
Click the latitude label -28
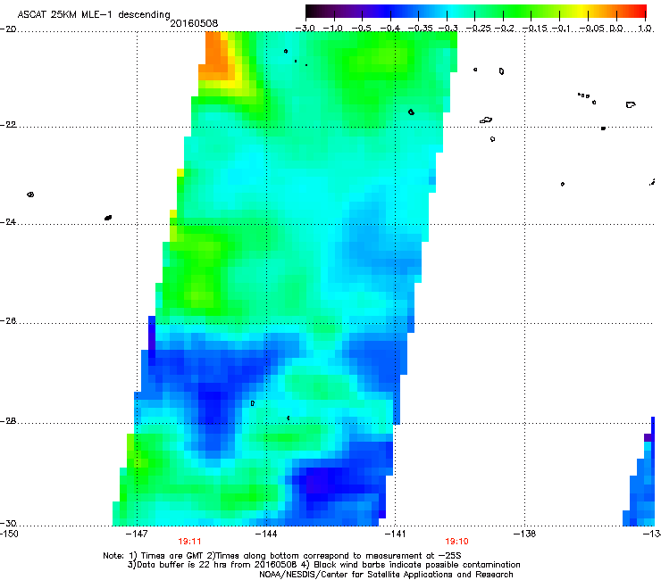coord(8,421)
